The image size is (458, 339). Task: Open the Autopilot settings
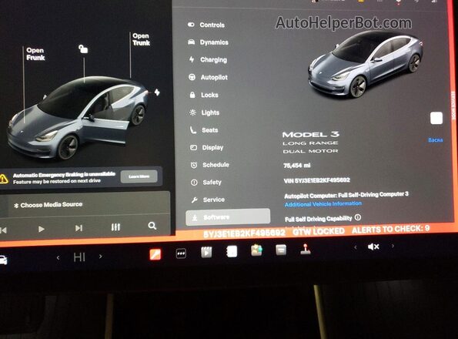pos(209,78)
